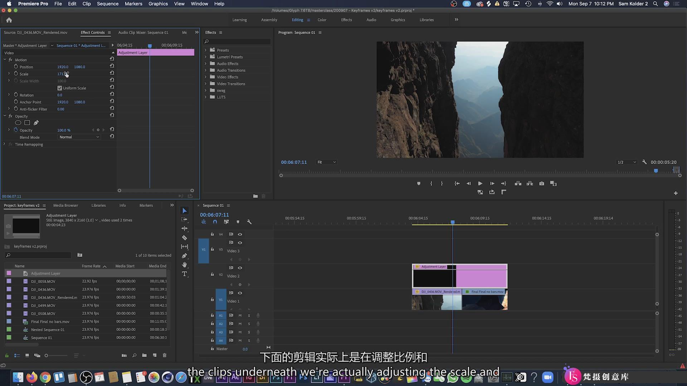The image size is (687, 386).
Task: Toggle visibility eye icon on Video 2 track
Action: tap(241, 268)
